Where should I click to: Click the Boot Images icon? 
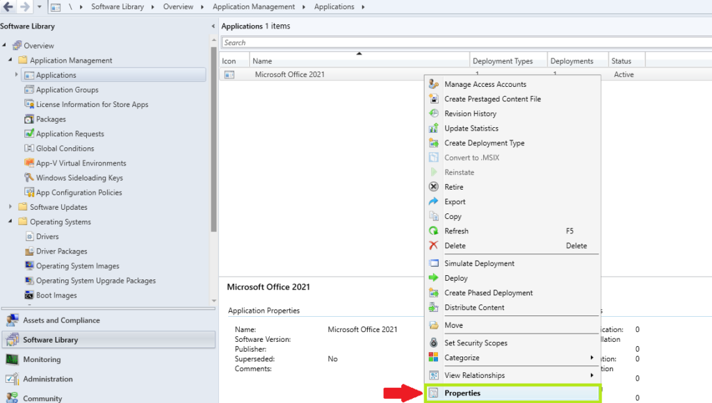29,295
